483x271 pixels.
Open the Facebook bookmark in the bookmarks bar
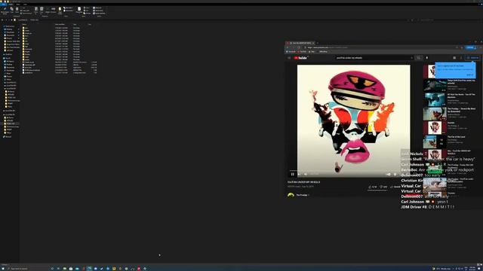coord(291,52)
